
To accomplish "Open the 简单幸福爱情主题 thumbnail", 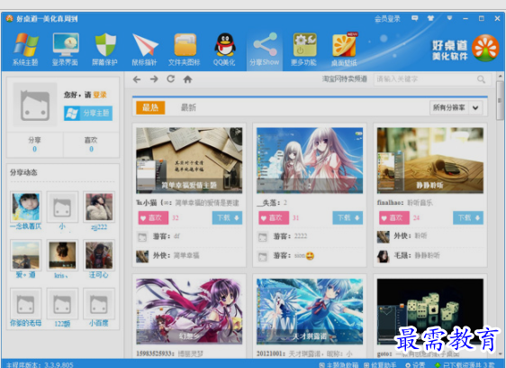I will point(189,161).
